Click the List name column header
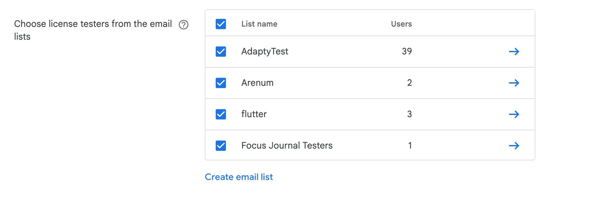597x203 pixels. coord(259,24)
